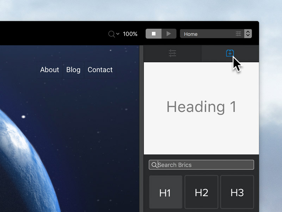Click the About navigation link
Screen dimensions: 282x212
(x=49, y=70)
